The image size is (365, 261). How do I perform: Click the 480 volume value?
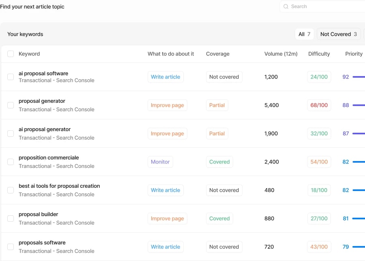tap(269, 190)
